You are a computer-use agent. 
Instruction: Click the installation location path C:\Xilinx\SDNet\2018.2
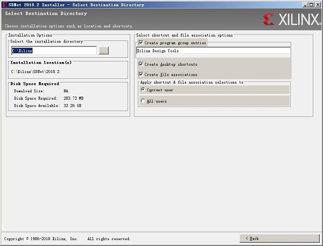[x=35, y=72]
